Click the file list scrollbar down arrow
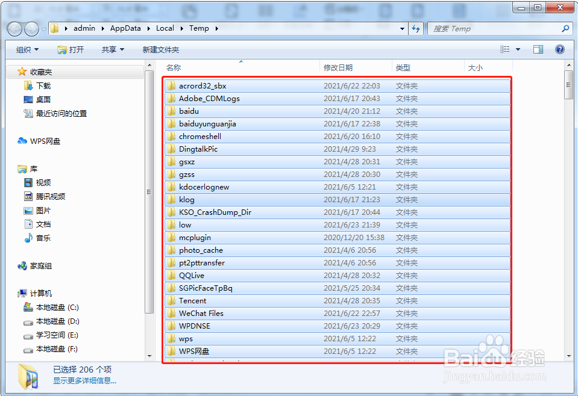The height and width of the screenshot is (396, 578). 569,356
